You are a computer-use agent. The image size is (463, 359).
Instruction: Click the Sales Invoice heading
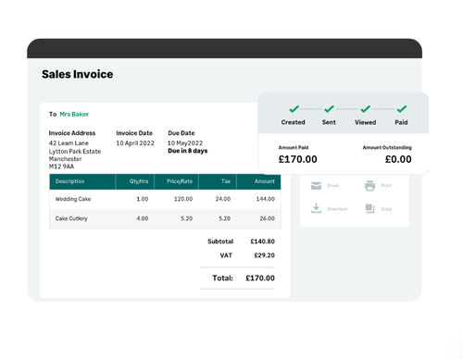pyautogui.click(x=78, y=74)
